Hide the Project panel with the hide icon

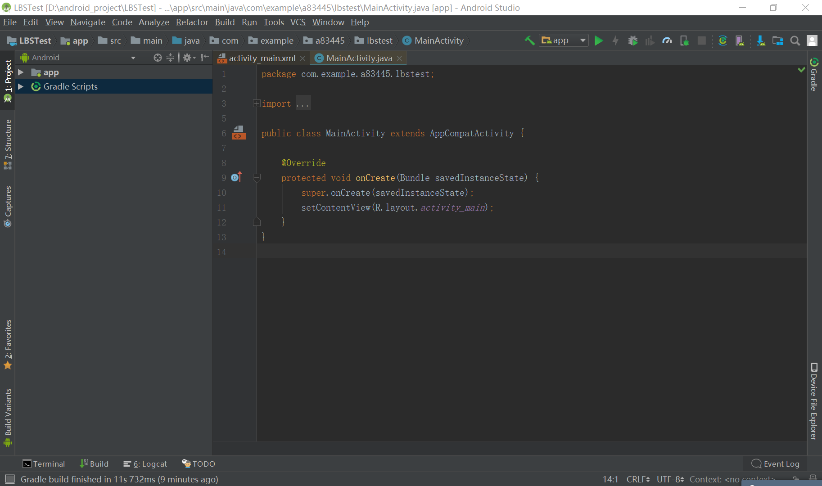(205, 58)
